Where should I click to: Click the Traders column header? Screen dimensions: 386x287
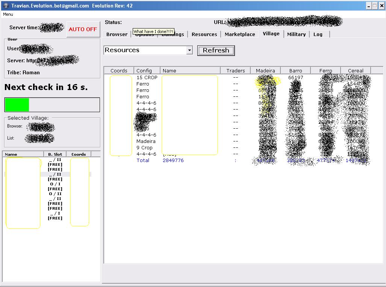(x=236, y=71)
